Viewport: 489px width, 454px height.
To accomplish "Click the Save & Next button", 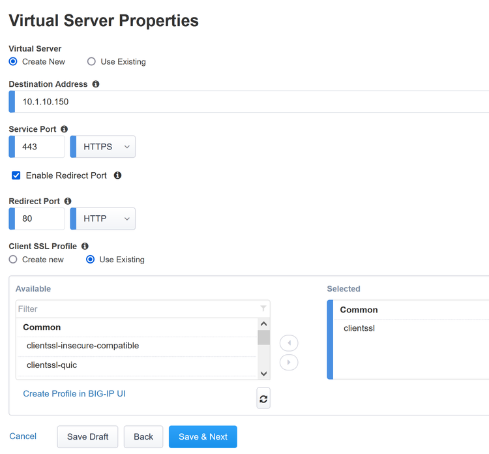I will point(203,437).
